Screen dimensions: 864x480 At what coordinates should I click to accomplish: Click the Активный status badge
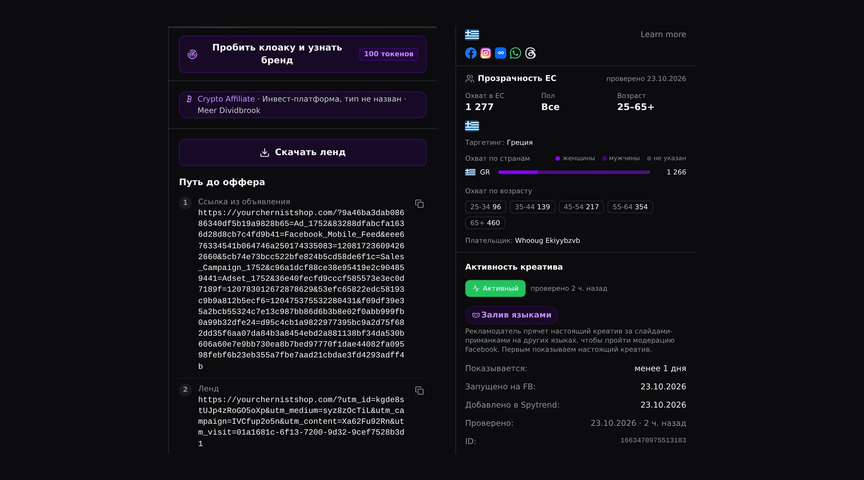495,288
